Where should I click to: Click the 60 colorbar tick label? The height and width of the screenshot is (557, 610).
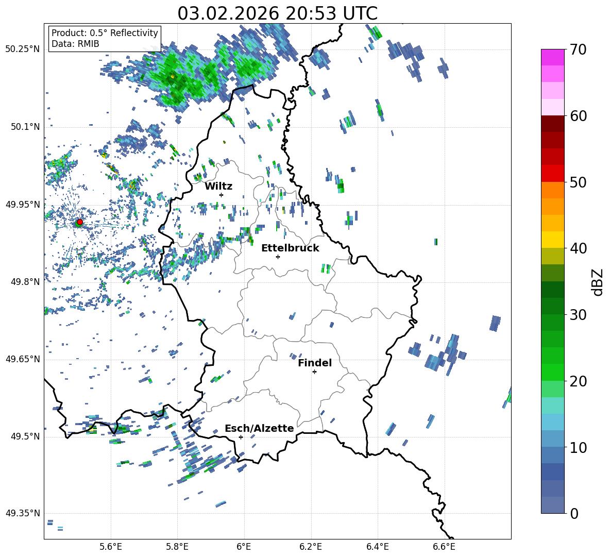click(578, 116)
